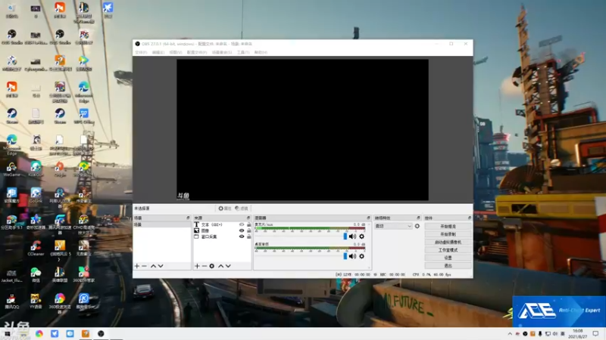This screenshot has width=606, height=340.
Task: Click the CPU and 60.00 fps status text
Action: pyautogui.click(x=432, y=274)
